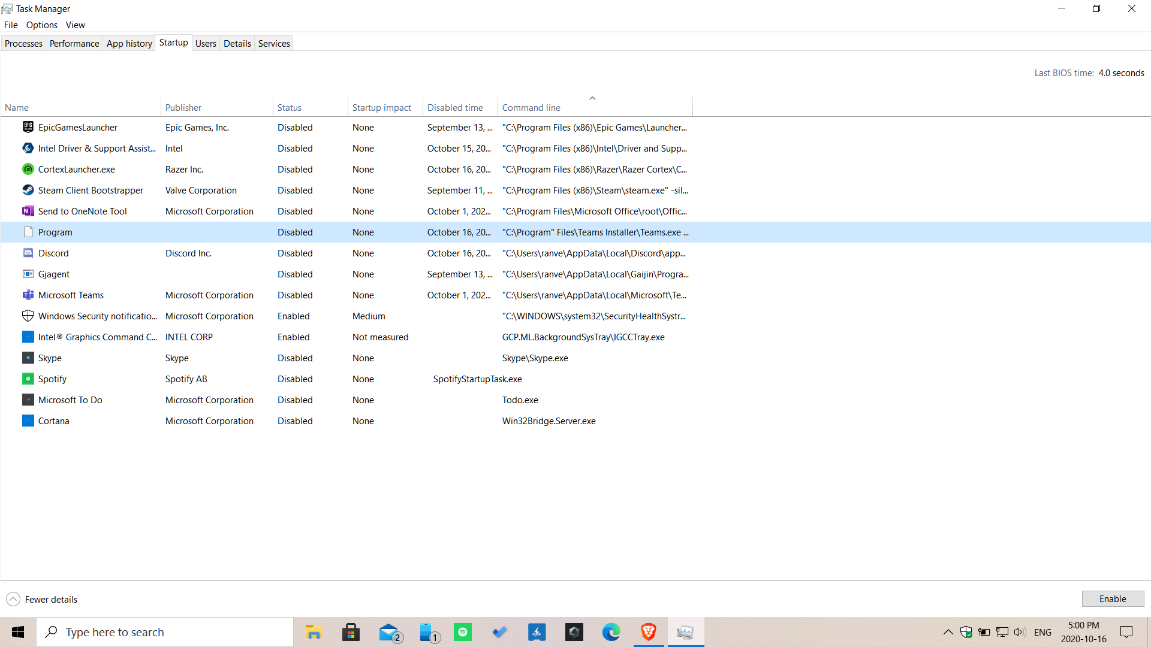Sort by the Command line column header
Screen dimensions: 1151x647
click(x=595, y=107)
